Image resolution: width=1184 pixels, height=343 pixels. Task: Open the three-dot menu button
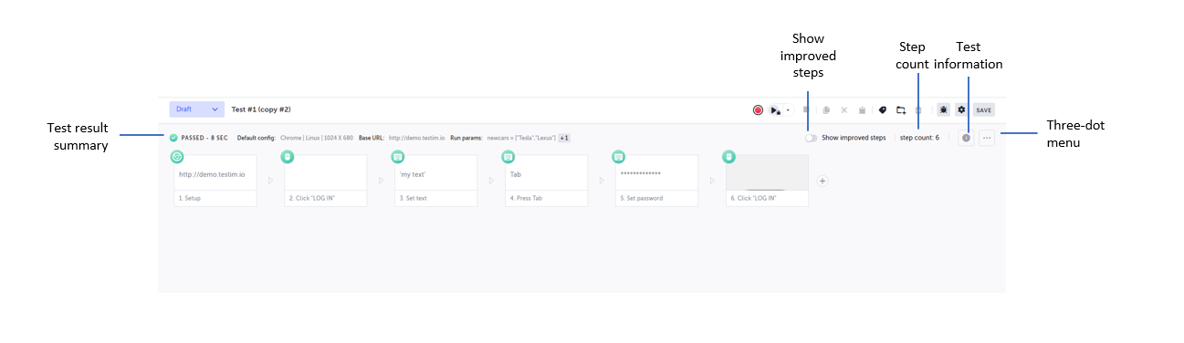tap(987, 138)
